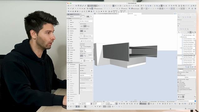Select the Mesh tool
The width and height of the screenshot is (199, 112).
pyautogui.click(x=73, y=58)
